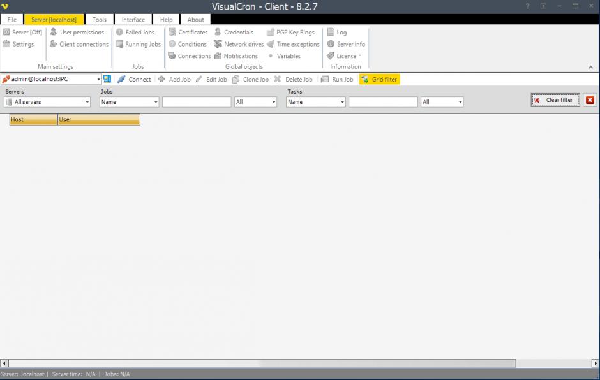Click the horizontal scrollbar left arrow
This screenshot has height=380, width=600.
4,363
